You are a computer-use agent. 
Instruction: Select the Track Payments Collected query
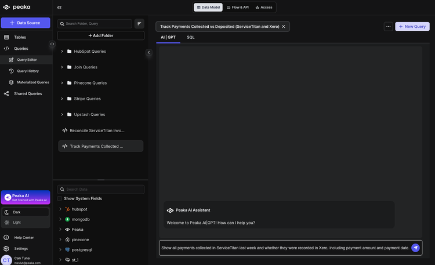click(x=101, y=146)
